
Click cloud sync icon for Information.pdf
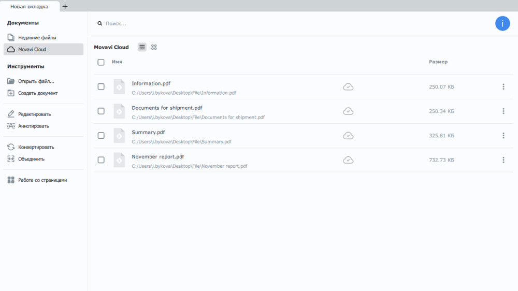pyautogui.click(x=348, y=87)
